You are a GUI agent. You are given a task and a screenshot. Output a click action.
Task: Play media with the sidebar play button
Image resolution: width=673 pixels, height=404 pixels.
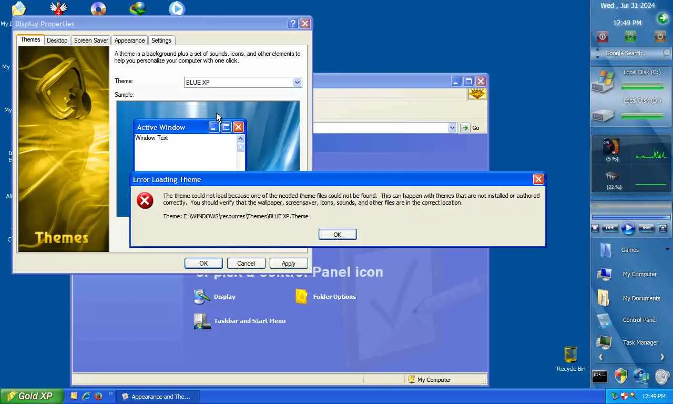coord(628,228)
